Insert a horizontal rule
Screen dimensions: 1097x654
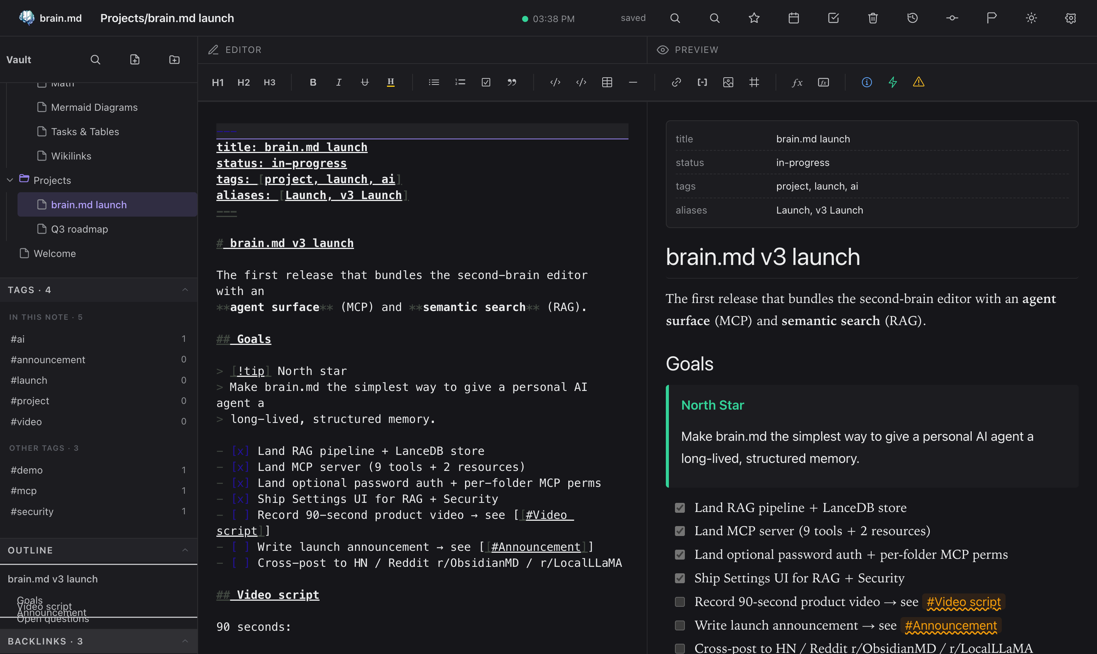[x=633, y=82]
